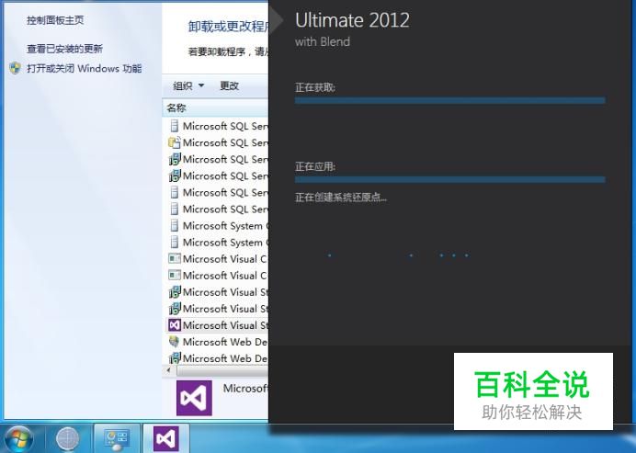Click the 卸载或更改程序 heading
The height and width of the screenshot is (453, 636).
(x=228, y=27)
